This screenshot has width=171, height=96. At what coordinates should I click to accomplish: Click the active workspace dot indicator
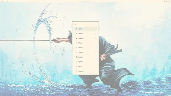point(8,1)
